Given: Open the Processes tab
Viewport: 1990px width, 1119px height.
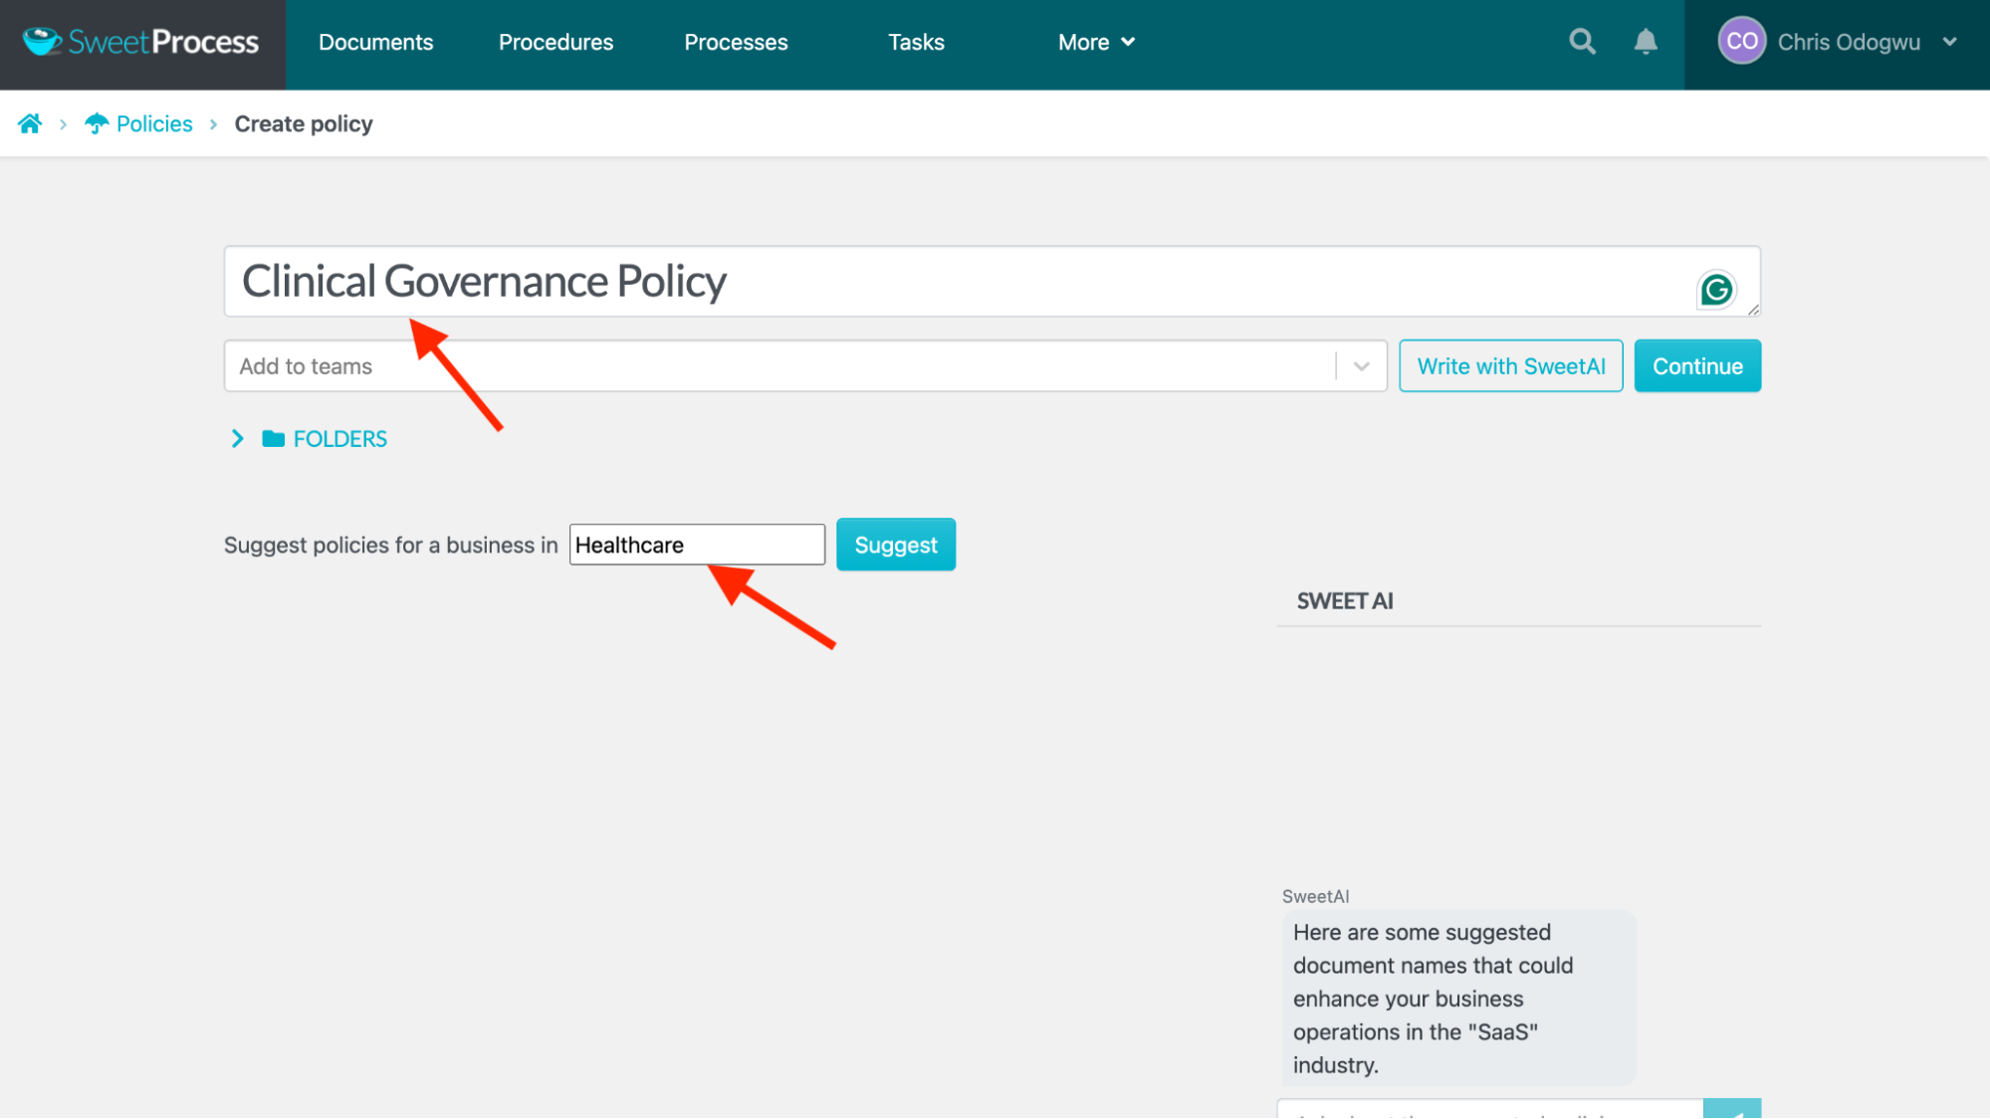Looking at the screenshot, I should (x=735, y=42).
